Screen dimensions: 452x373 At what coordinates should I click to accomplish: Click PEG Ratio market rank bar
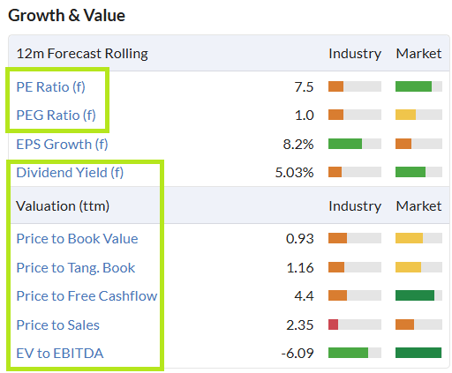(418, 115)
